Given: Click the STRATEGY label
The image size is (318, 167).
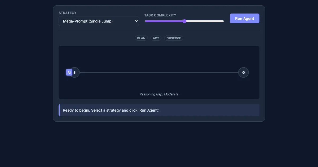Looking at the screenshot, I should click(68, 13).
